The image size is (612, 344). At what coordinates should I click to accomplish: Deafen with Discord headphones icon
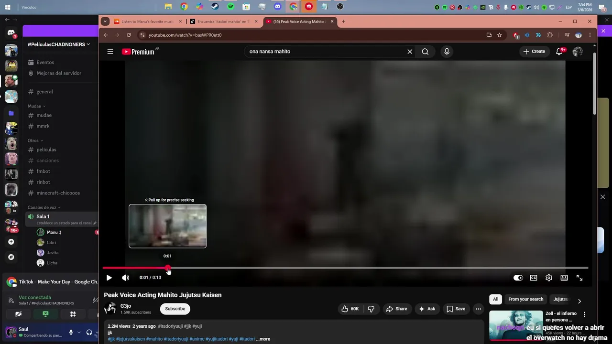pyautogui.click(x=89, y=332)
